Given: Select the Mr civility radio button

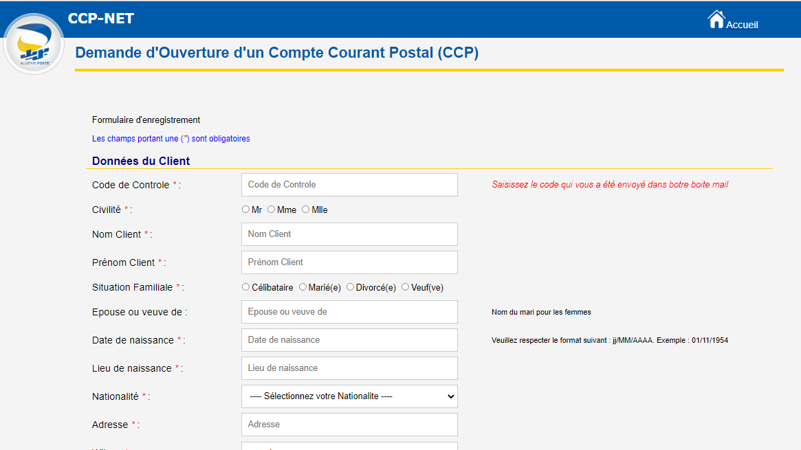Looking at the screenshot, I should [246, 210].
